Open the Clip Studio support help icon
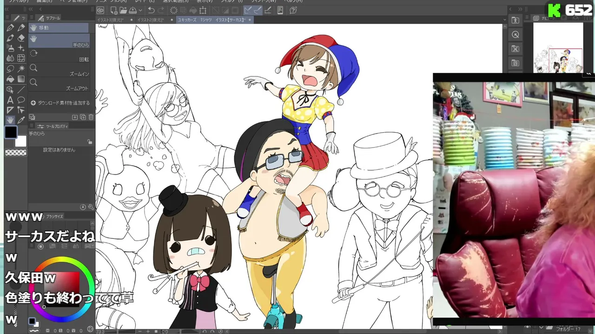595x334 pixels. pyautogui.click(x=293, y=10)
